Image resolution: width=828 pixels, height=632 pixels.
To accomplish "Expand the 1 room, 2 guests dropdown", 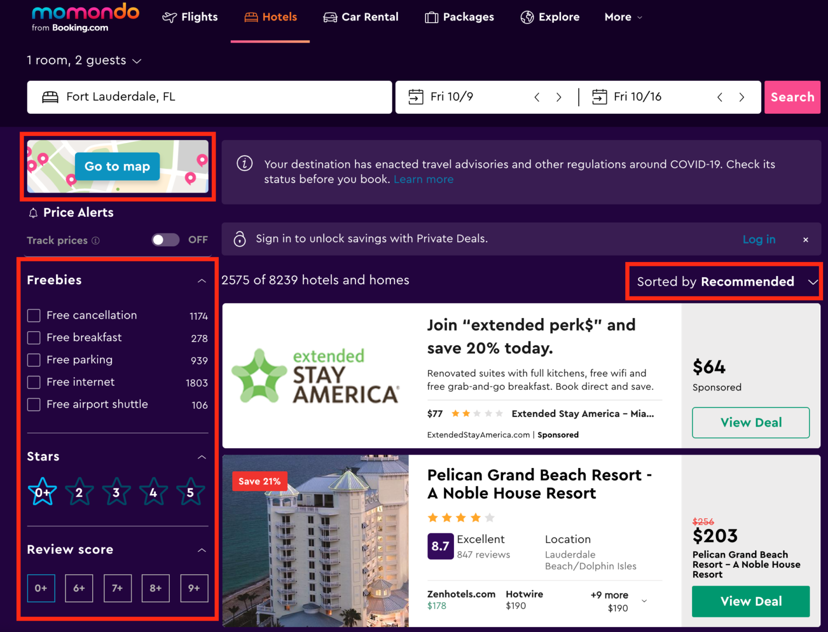I will point(84,60).
